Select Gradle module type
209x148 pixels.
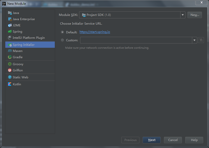(30, 57)
